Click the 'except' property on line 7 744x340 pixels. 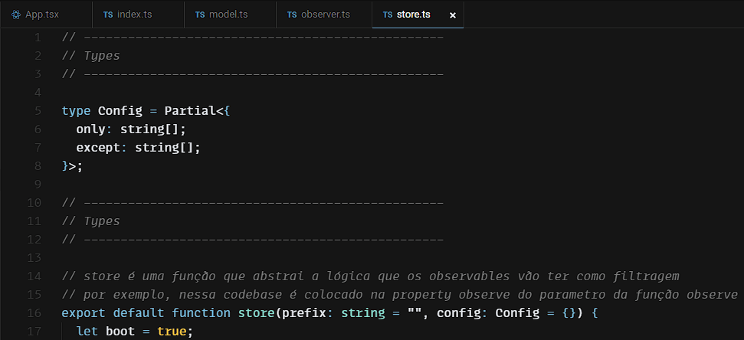coord(98,148)
